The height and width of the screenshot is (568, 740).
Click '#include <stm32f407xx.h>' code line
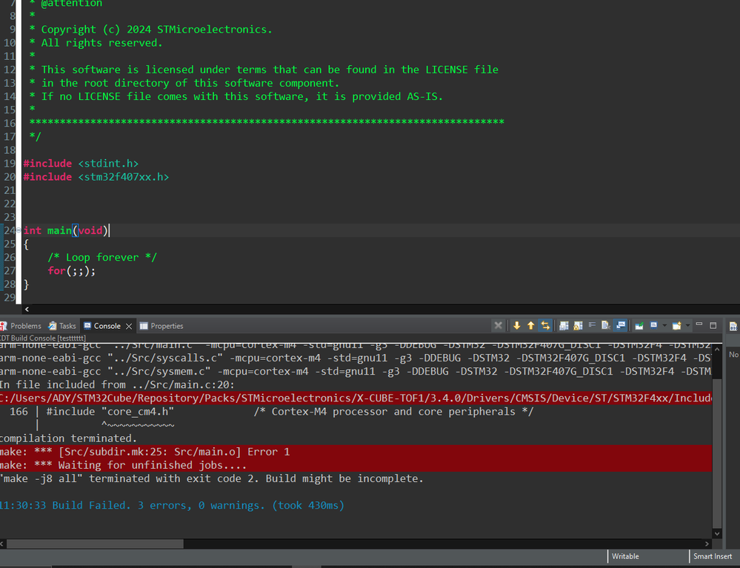[96, 177]
